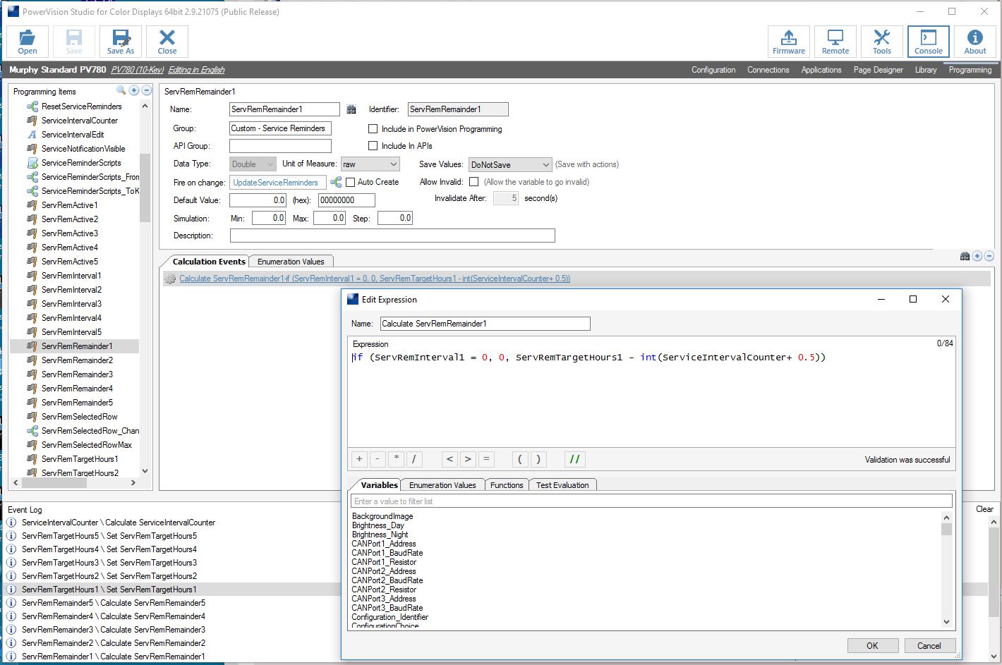Click in the API Group field
The width and height of the screenshot is (1002, 665).
pyautogui.click(x=280, y=146)
